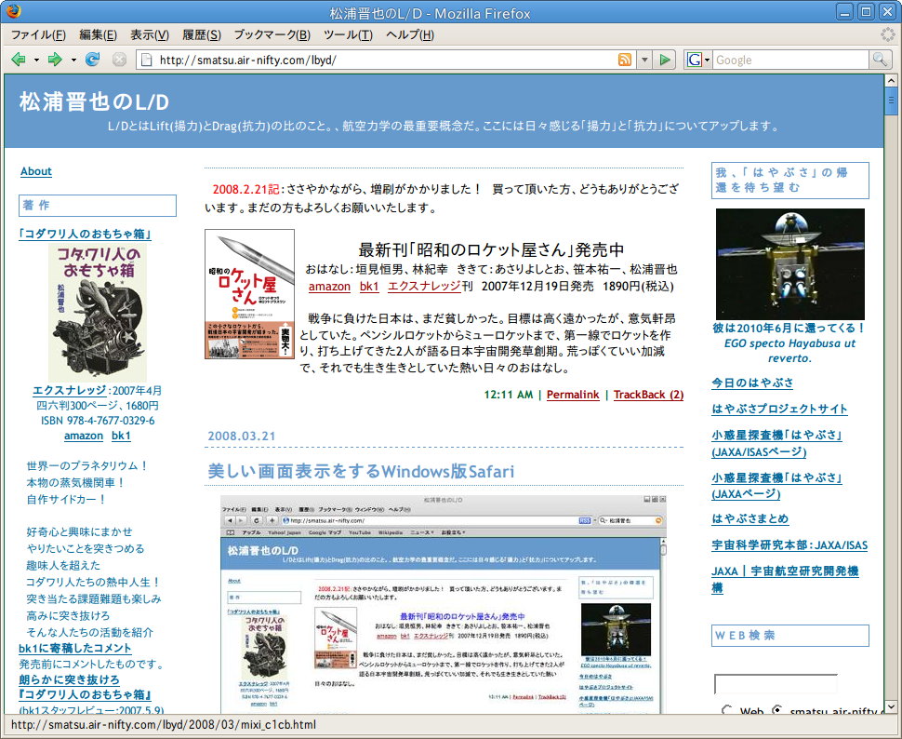This screenshot has height=739, width=902.
Task: Open the ツール(T) menu
Action: 348,34
